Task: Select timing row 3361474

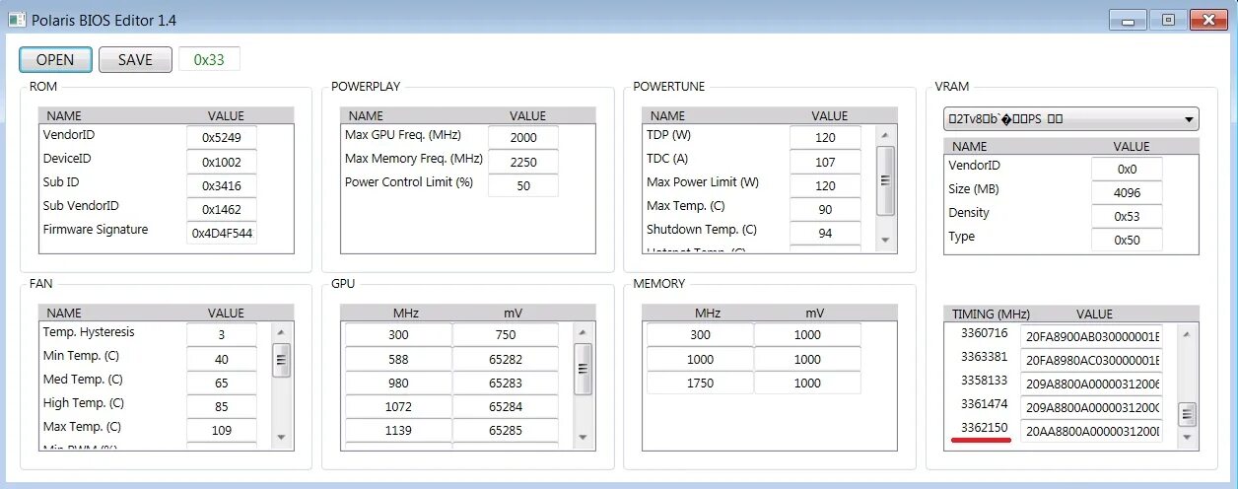Action: [984, 404]
